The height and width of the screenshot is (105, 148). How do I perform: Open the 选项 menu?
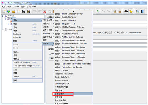point(28,7)
